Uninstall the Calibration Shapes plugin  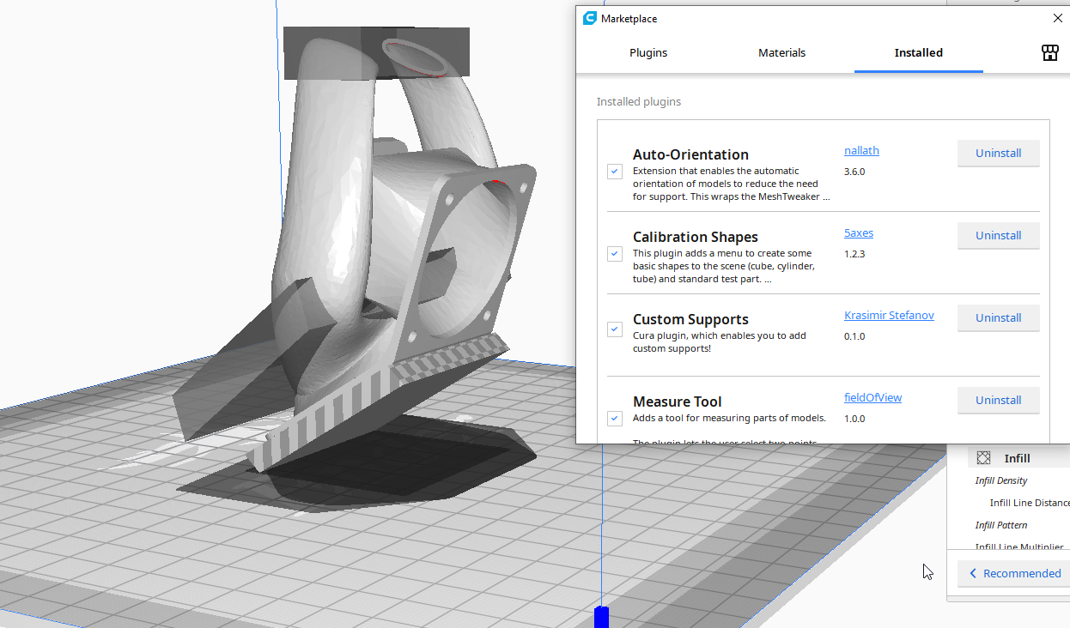click(998, 235)
